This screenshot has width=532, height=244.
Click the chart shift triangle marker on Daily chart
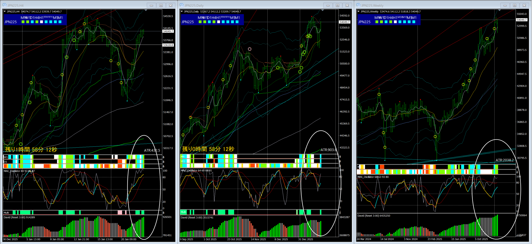coord(323,11)
